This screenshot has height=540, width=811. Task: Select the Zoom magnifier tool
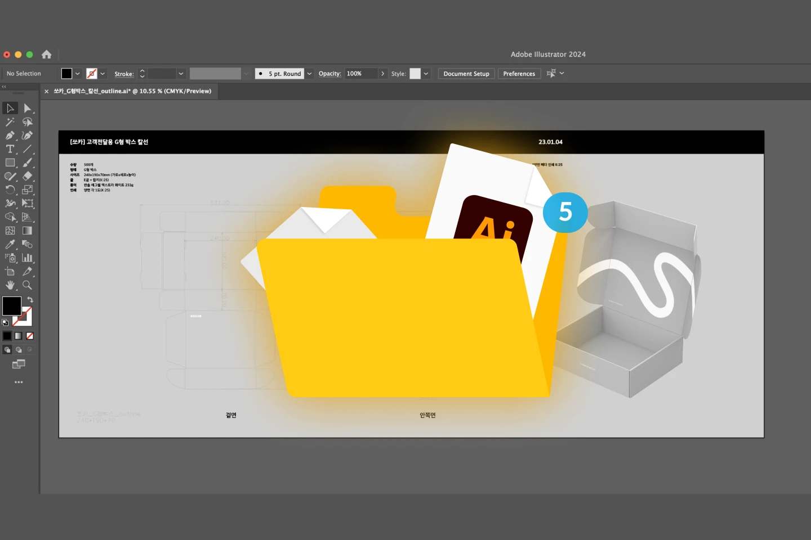click(x=28, y=285)
